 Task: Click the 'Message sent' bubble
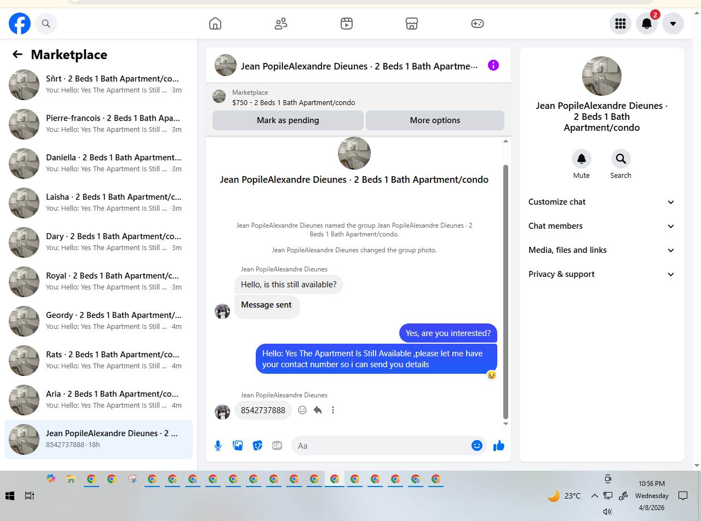(x=267, y=306)
